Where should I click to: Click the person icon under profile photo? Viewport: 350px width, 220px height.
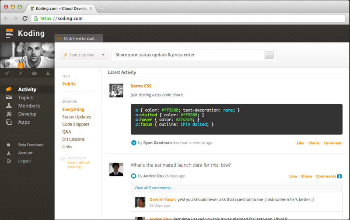pos(48,73)
